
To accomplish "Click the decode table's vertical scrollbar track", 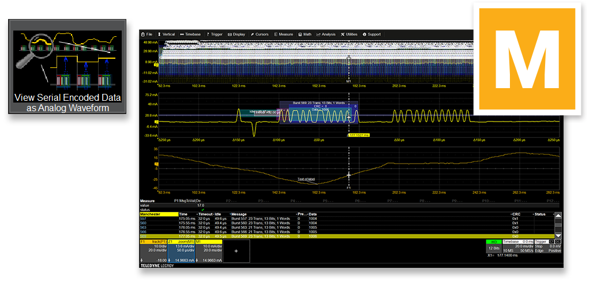I will [558, 225].
